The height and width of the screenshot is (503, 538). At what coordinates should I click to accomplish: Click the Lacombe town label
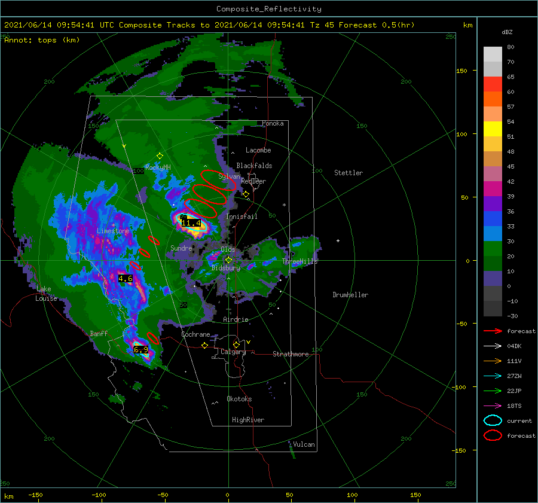tap(258, 150)
